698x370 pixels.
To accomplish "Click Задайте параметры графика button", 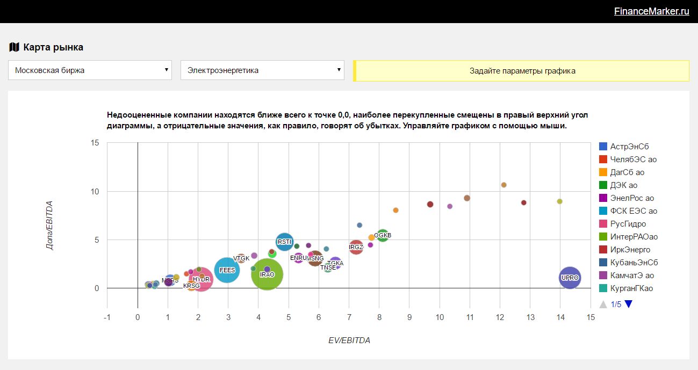I will 522,71.
